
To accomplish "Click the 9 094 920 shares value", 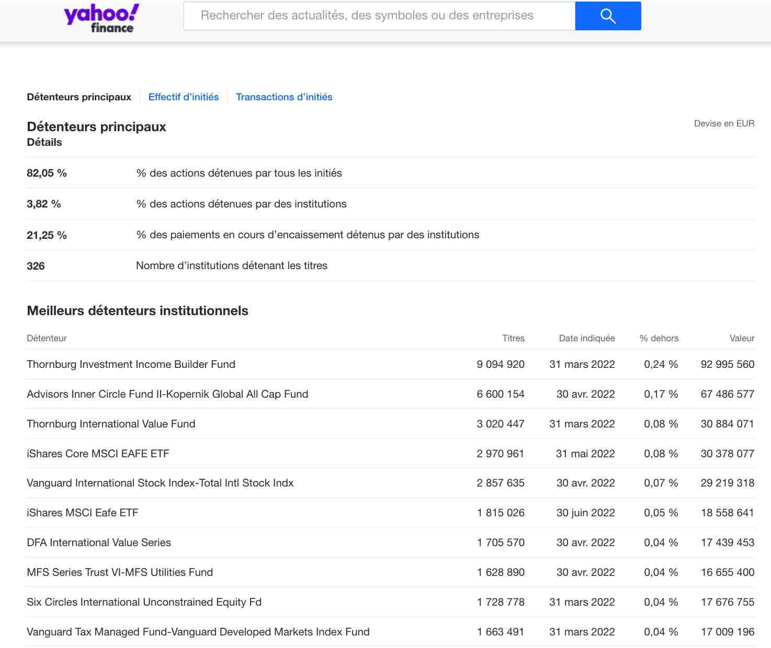I will coord(501,364).
